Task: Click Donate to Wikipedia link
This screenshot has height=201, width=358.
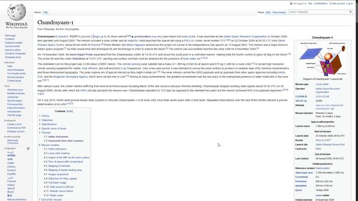Action: point(15,54)
